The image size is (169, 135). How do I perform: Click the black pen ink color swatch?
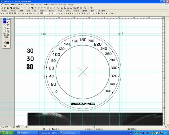pyautogui.click(x=8, y=42)
